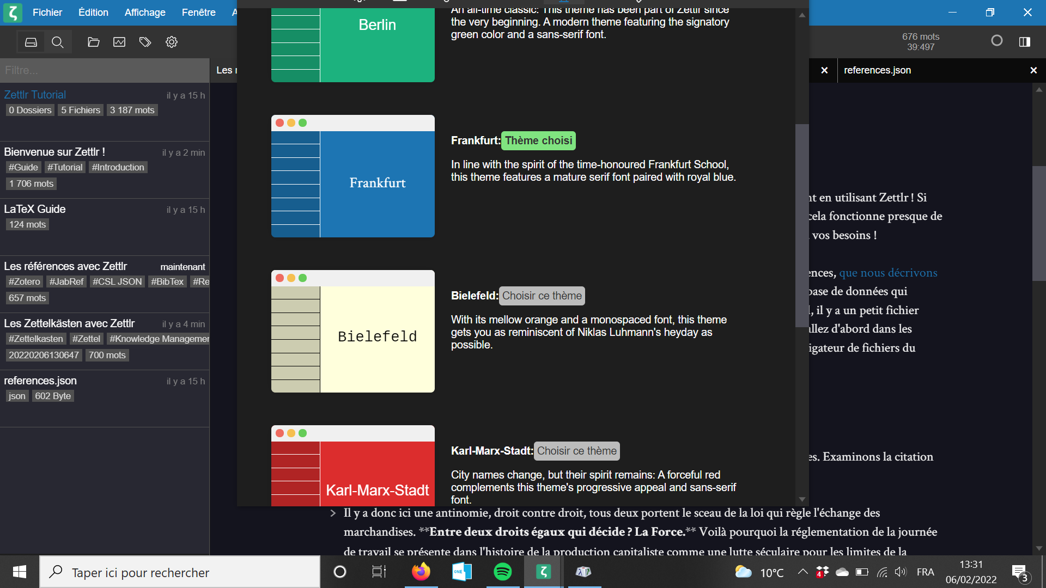Open global search magnifier icon
The image size is (1046, 588).
pyautogui.click(x=58, y=42)
